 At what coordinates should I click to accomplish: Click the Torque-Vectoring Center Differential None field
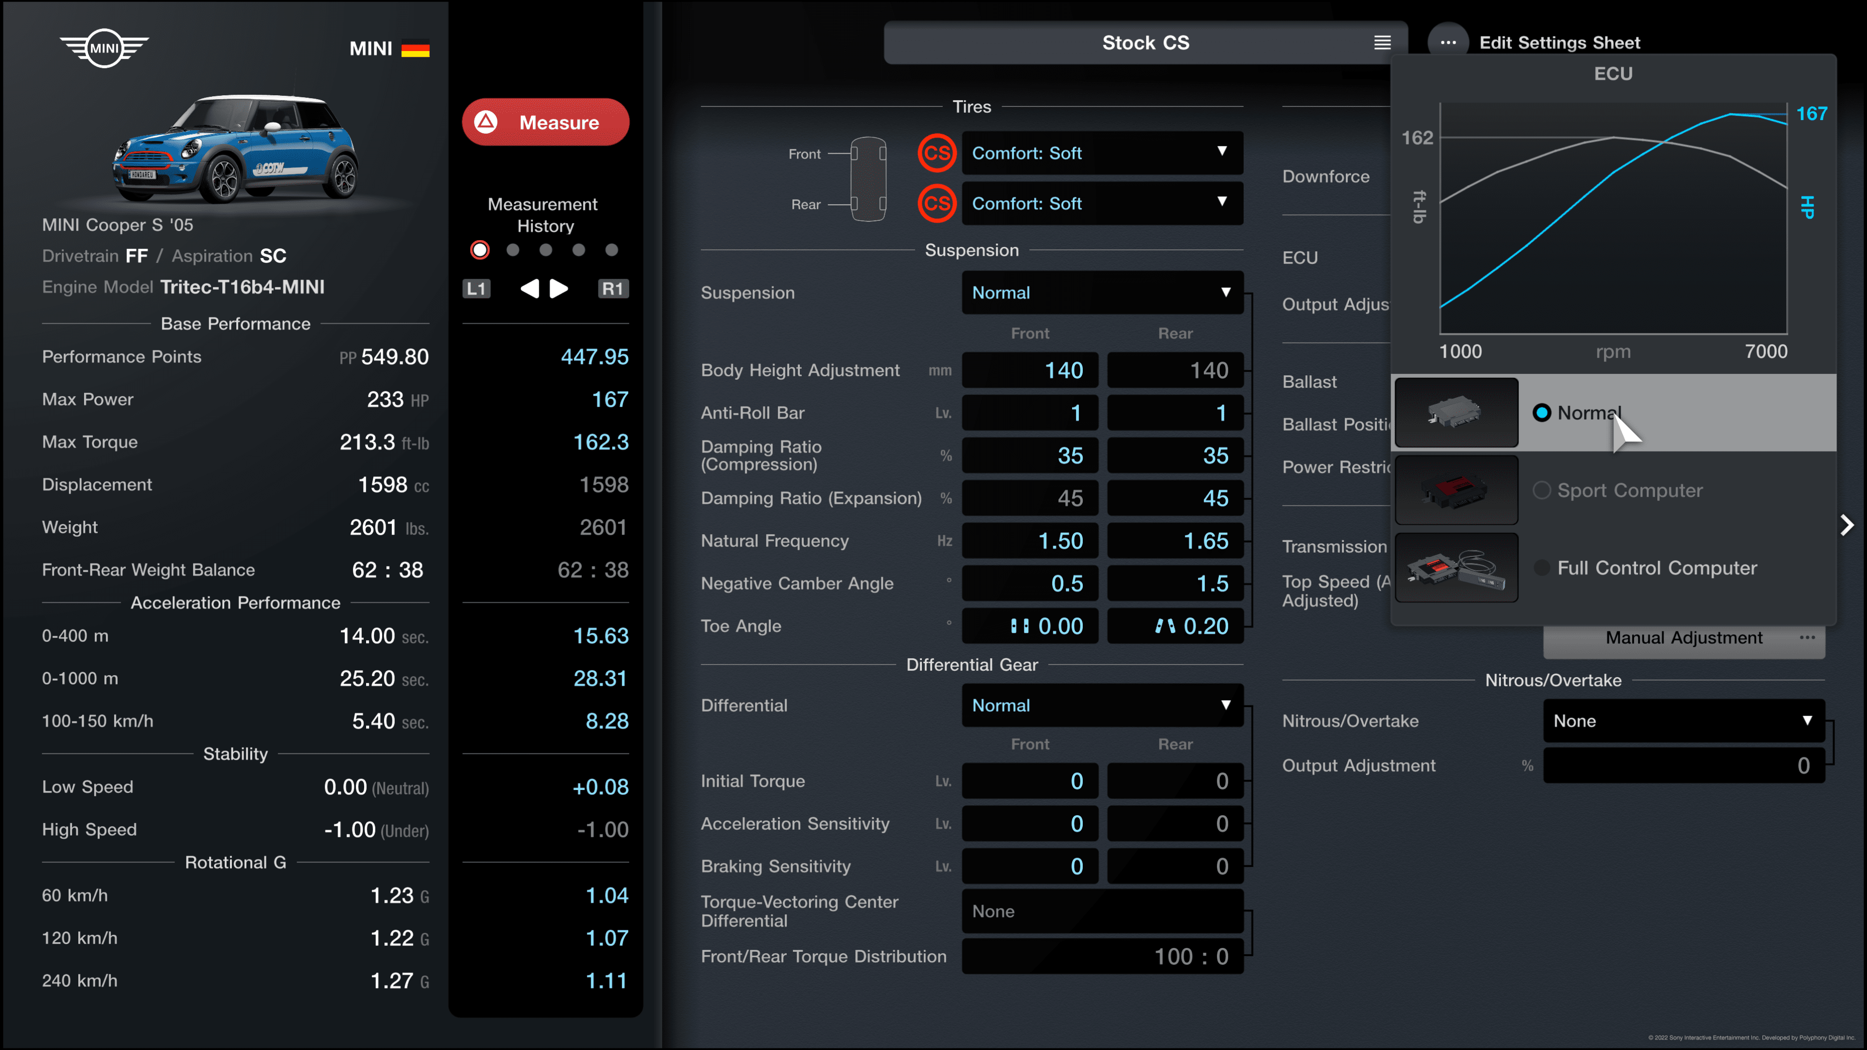pyautogui.click(x=1102, y=911)
